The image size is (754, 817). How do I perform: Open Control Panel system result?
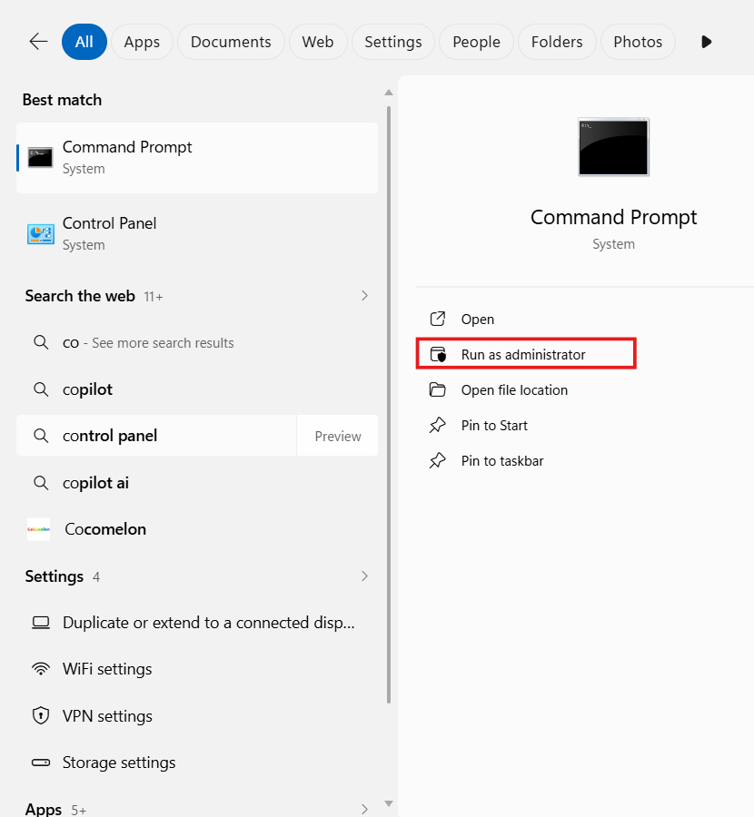(197, 234)
